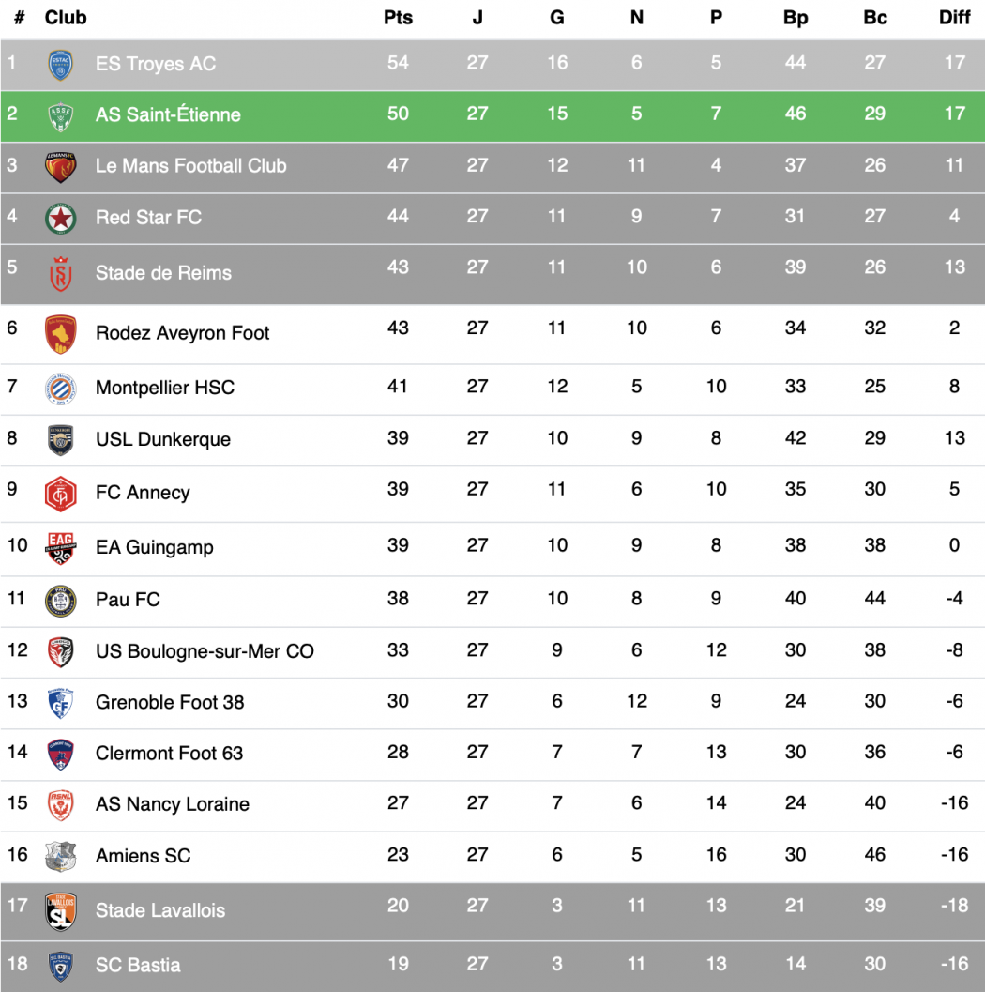Click the Montpellier HSC round logo
This screenshot has width=985, height=992.
(x=61, y=388)
